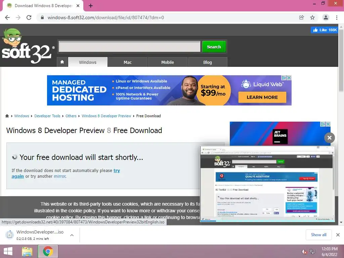344x258 pixels.
Task: Go to soft32 home via house tab
Action: 62,62
